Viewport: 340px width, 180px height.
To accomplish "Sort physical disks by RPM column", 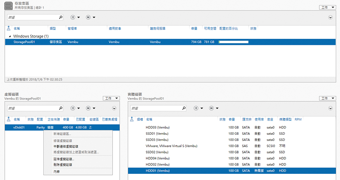I will (x=298, y=119).
